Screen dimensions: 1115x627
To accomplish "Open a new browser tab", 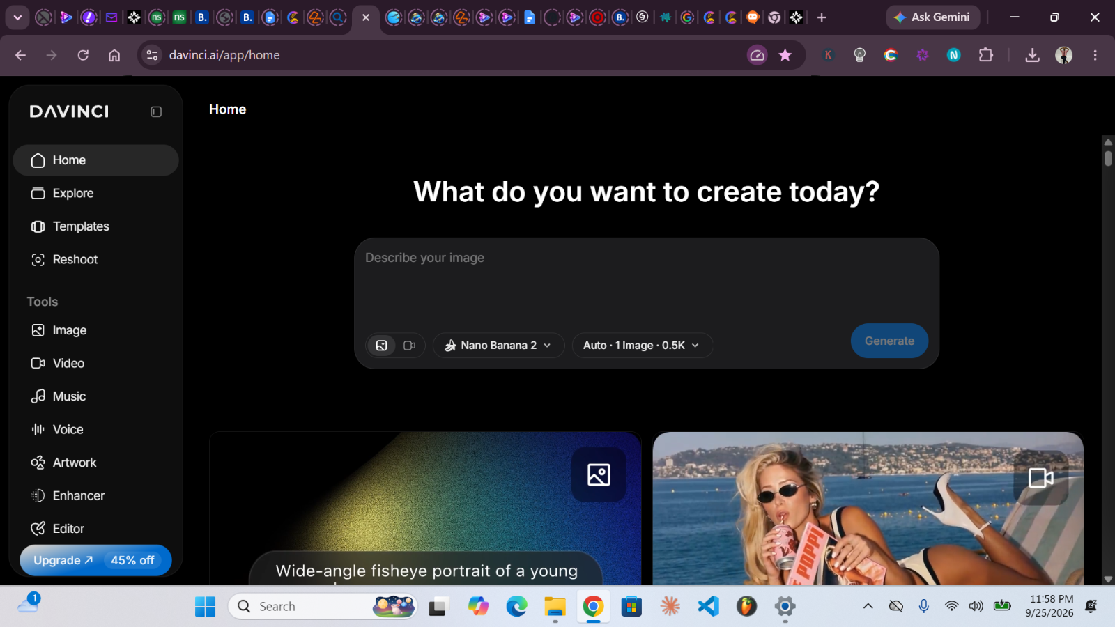I will click(822, 17).
